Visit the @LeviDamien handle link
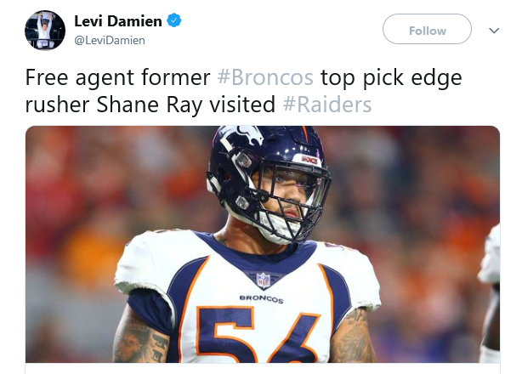The height and width of the screenshot is (374, 522). [x=110, y=40]
